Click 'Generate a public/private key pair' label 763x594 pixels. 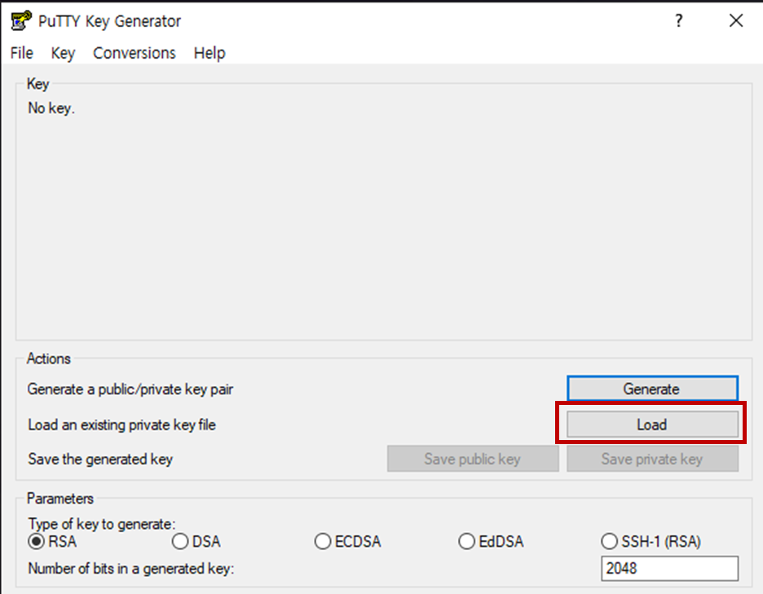130,389
